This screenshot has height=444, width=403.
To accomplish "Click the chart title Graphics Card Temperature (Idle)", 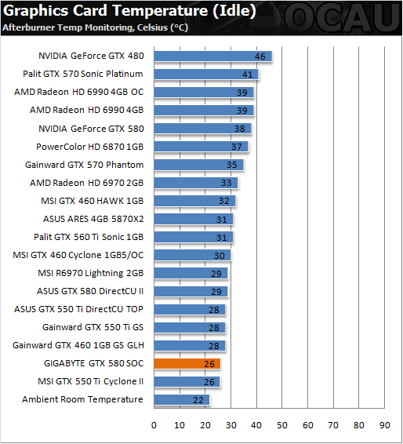I will pyautogui.click(x=129, y=11).
